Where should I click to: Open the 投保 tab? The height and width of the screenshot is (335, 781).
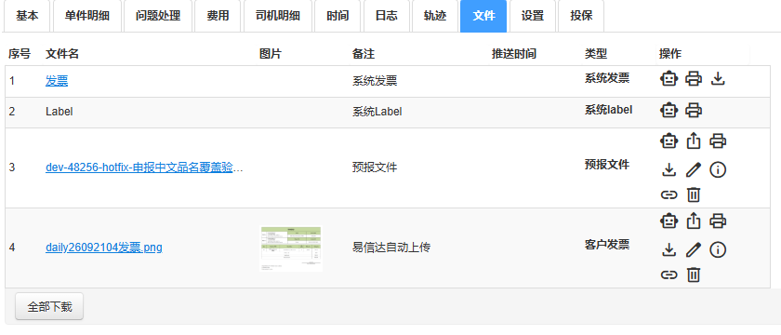tap(581, 16)
